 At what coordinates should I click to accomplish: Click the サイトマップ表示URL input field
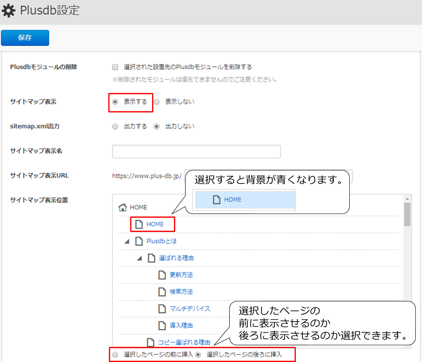click(x=268, y=176)
